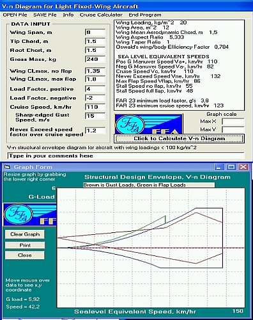
Task: Click the Wing Mean Aerodynamic Chord line
Action: (167, 33)
